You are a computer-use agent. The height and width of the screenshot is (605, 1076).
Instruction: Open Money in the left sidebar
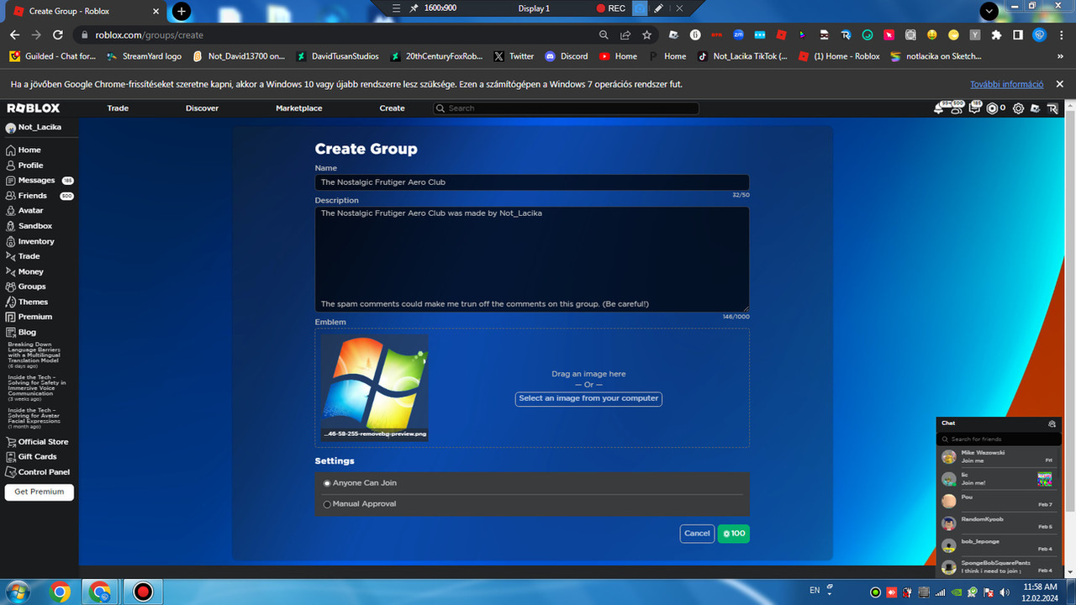click(x=24, y=271)
